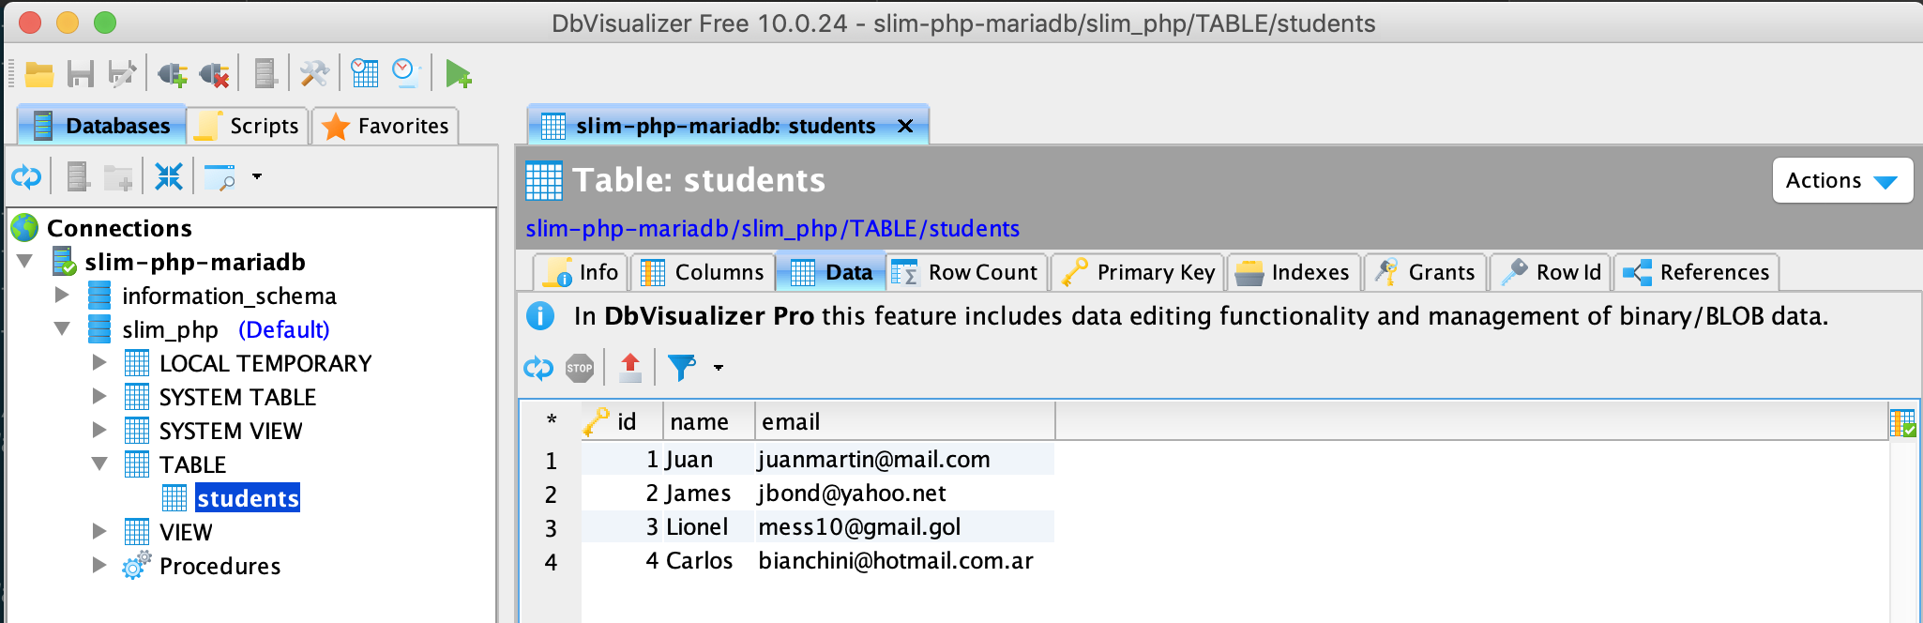Image resolution: width=1923 pixels, height=623 pixels.
Task: Click the collapse all blue arrows icon
Action: coord(169,176)
